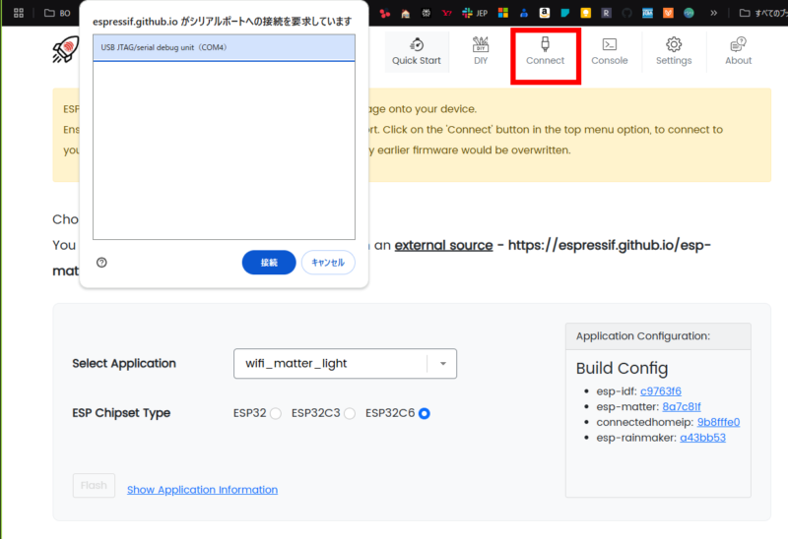Expand the bookmarks overflow chevron
Screen dimensions: 788x539
click(713, 14)
